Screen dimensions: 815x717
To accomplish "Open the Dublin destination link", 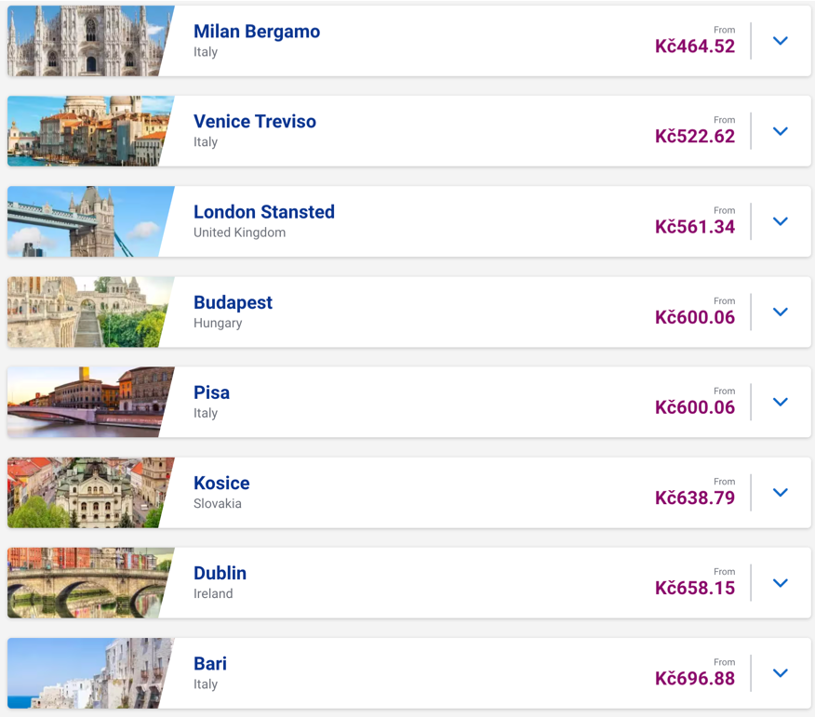I will [x=220, y=574].
